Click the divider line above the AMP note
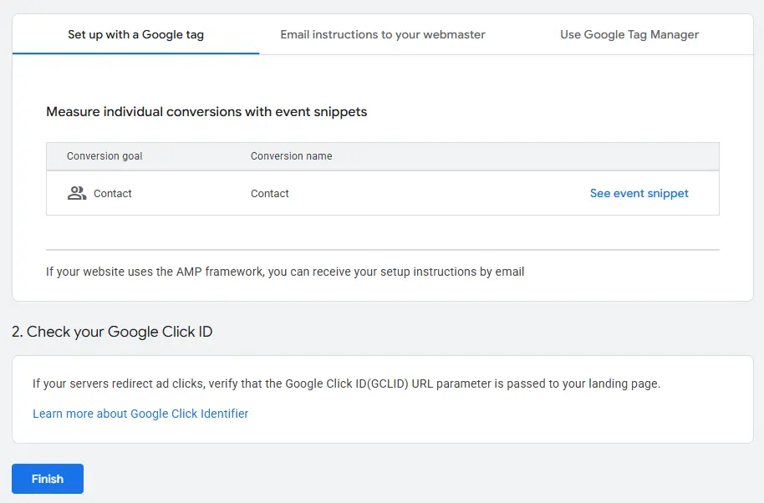This screenshot has height=503, width=764. coord(382,249)
